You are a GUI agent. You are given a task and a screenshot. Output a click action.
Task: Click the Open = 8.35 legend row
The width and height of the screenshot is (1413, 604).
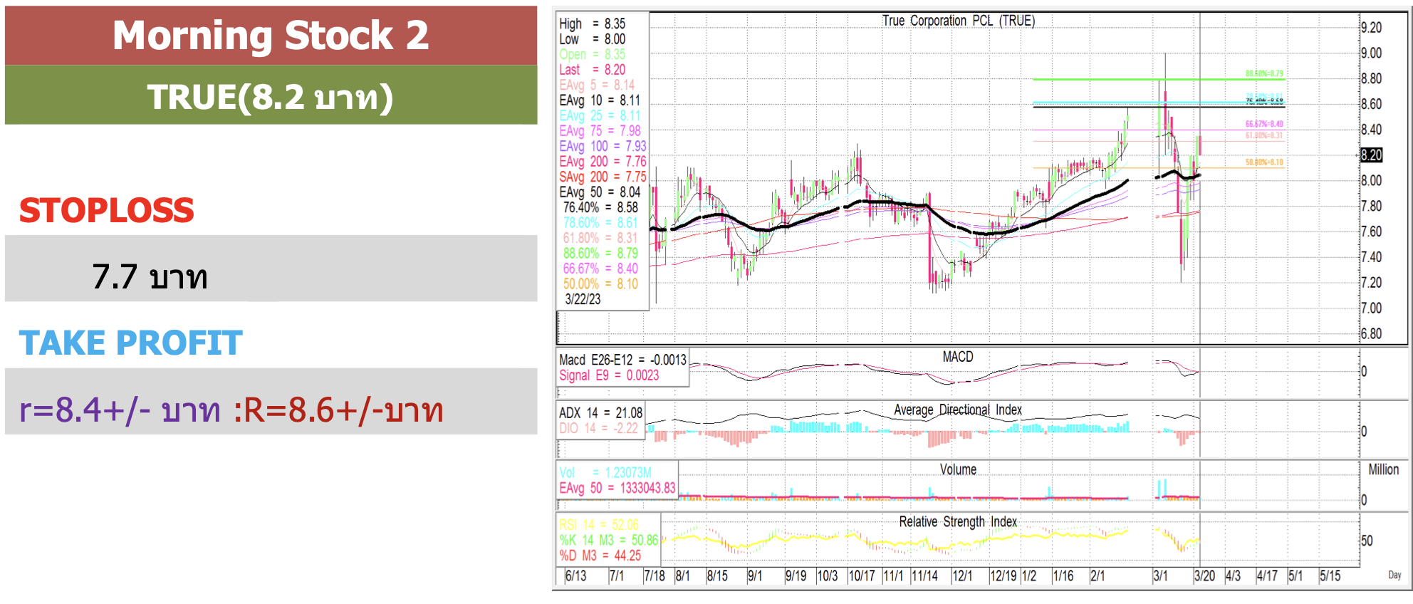click(593, 54)
